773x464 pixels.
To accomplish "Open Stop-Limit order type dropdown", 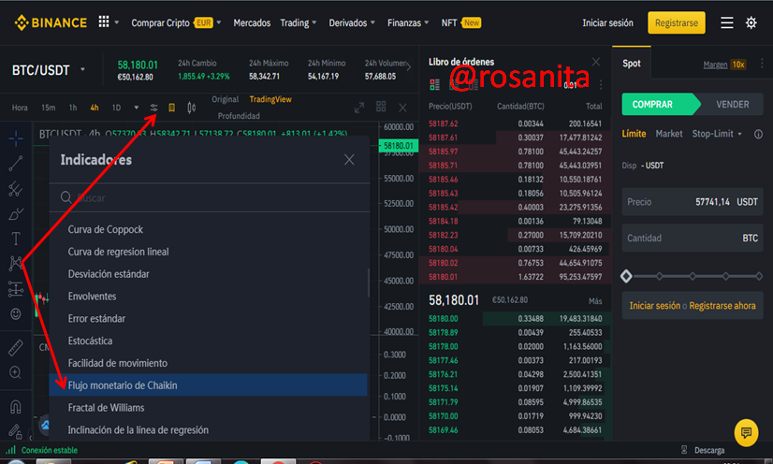I will point(717,134).
